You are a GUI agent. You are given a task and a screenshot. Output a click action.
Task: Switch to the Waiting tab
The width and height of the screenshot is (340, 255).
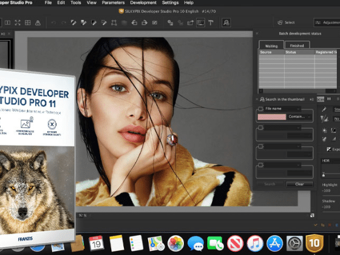point(271,46)
